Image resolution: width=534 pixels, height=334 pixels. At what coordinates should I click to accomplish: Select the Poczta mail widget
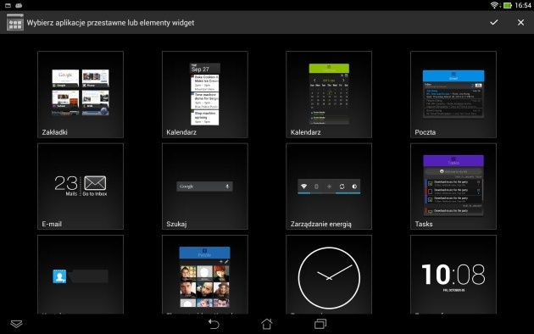pos(453,94)
